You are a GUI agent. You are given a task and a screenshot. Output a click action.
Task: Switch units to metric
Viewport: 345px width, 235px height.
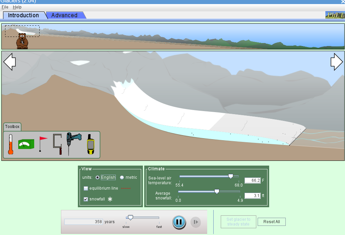coord(122,177)
